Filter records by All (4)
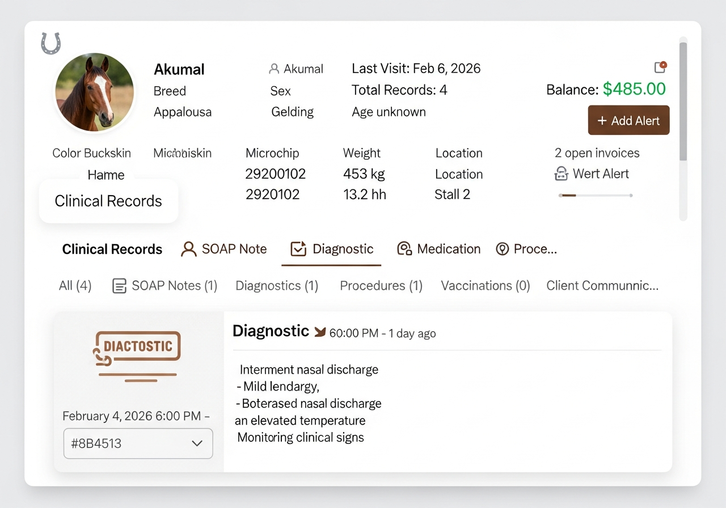 75,286
